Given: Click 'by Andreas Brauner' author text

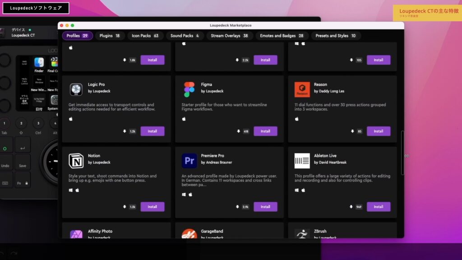Looking at the screenshot, I should click(216, 162).
